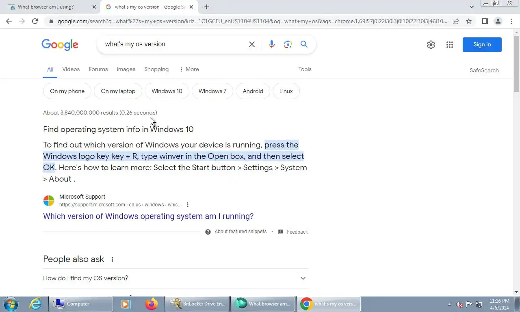Send Feedback on featured snippet
Screen dimensions: 520x312
coord(293,232)
